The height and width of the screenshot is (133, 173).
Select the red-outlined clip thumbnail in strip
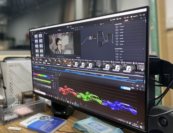click(x=70, y=63)
